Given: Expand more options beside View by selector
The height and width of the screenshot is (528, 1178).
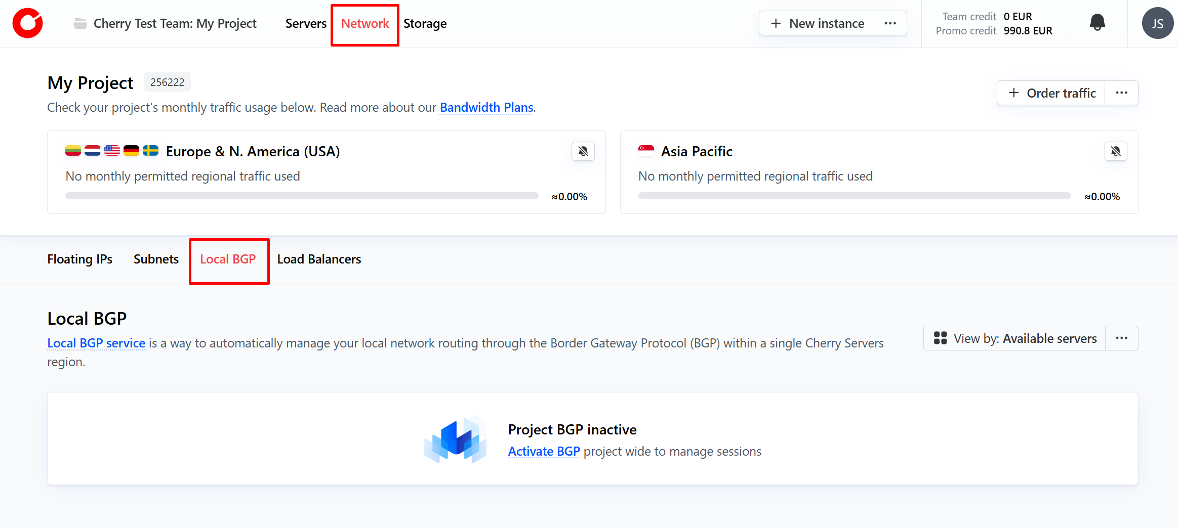Looking at the screenshot, I should coord(1121,338).
